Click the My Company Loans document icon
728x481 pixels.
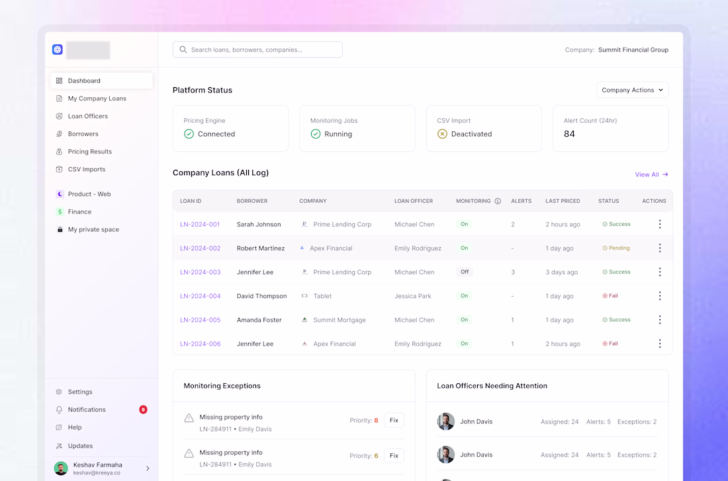coord(59,98)
